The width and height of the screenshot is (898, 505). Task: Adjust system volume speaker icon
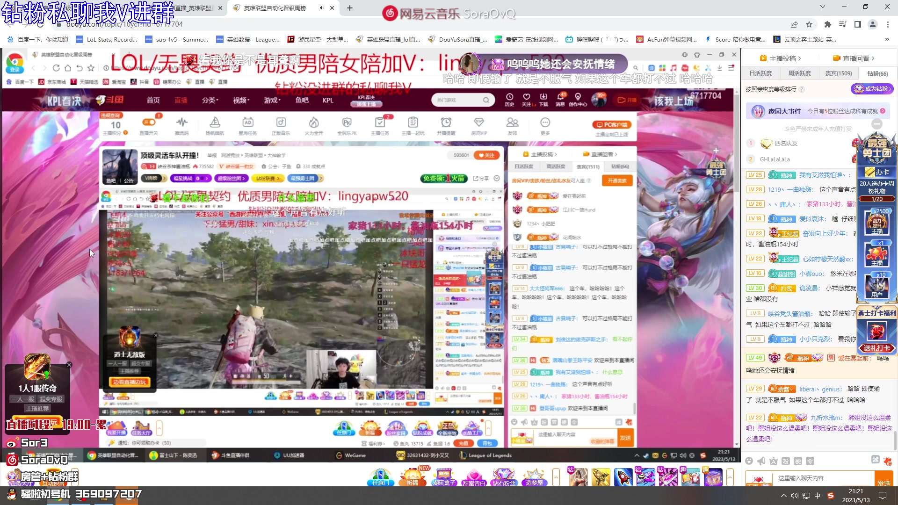pos(795,496)
